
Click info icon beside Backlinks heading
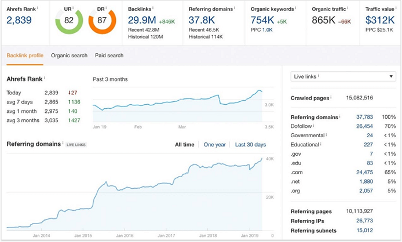[x=153, y=9]
